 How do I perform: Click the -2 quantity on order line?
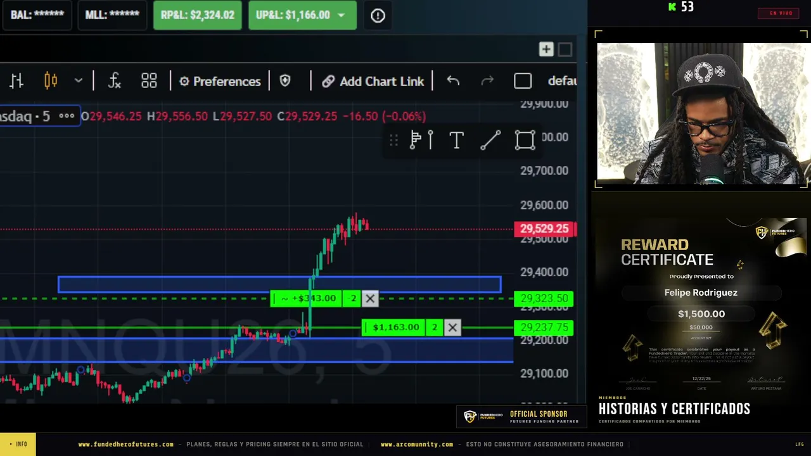point(353,298)
